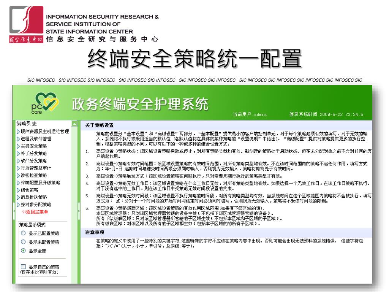Select 软件分发策略 in policy list

tap(34, 161)
